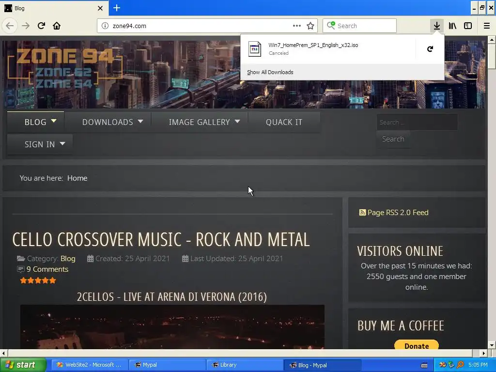Click the forward navigation arrow
The image size is (496, 372).
point(26,26)
